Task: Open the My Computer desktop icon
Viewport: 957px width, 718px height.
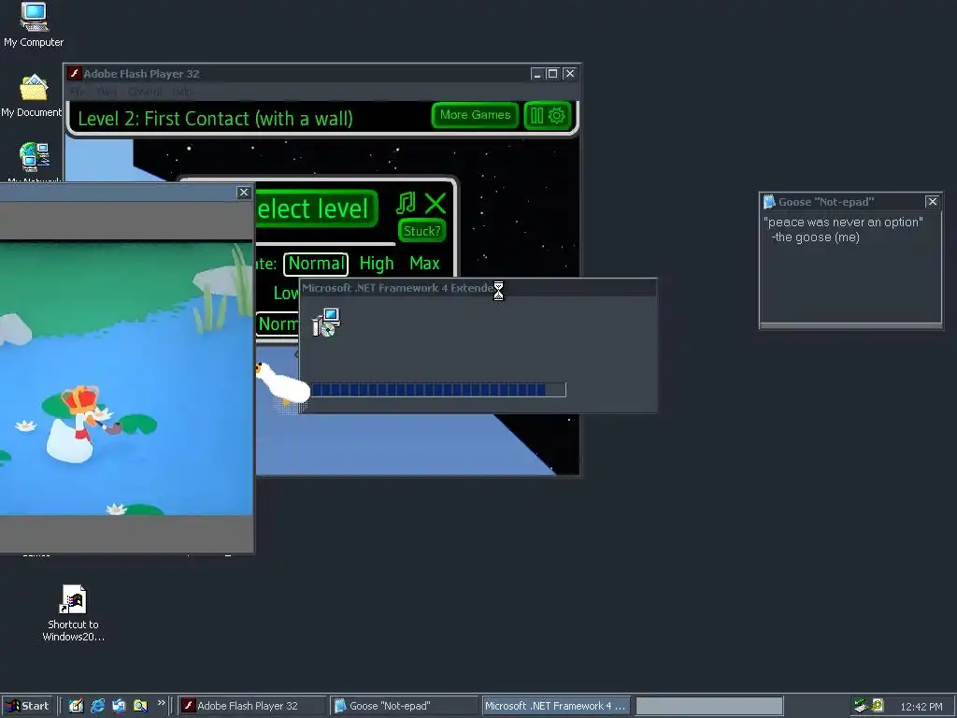Action: click(x=34, y=25)
